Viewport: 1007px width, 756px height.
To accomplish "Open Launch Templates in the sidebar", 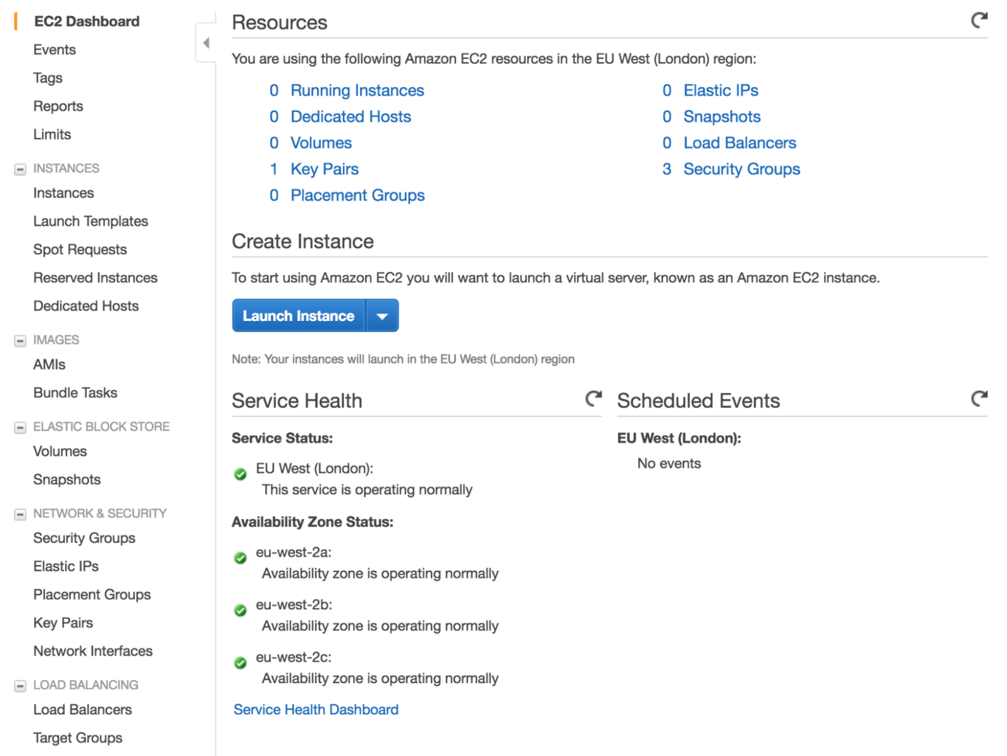I will click(x=91, y=221).
